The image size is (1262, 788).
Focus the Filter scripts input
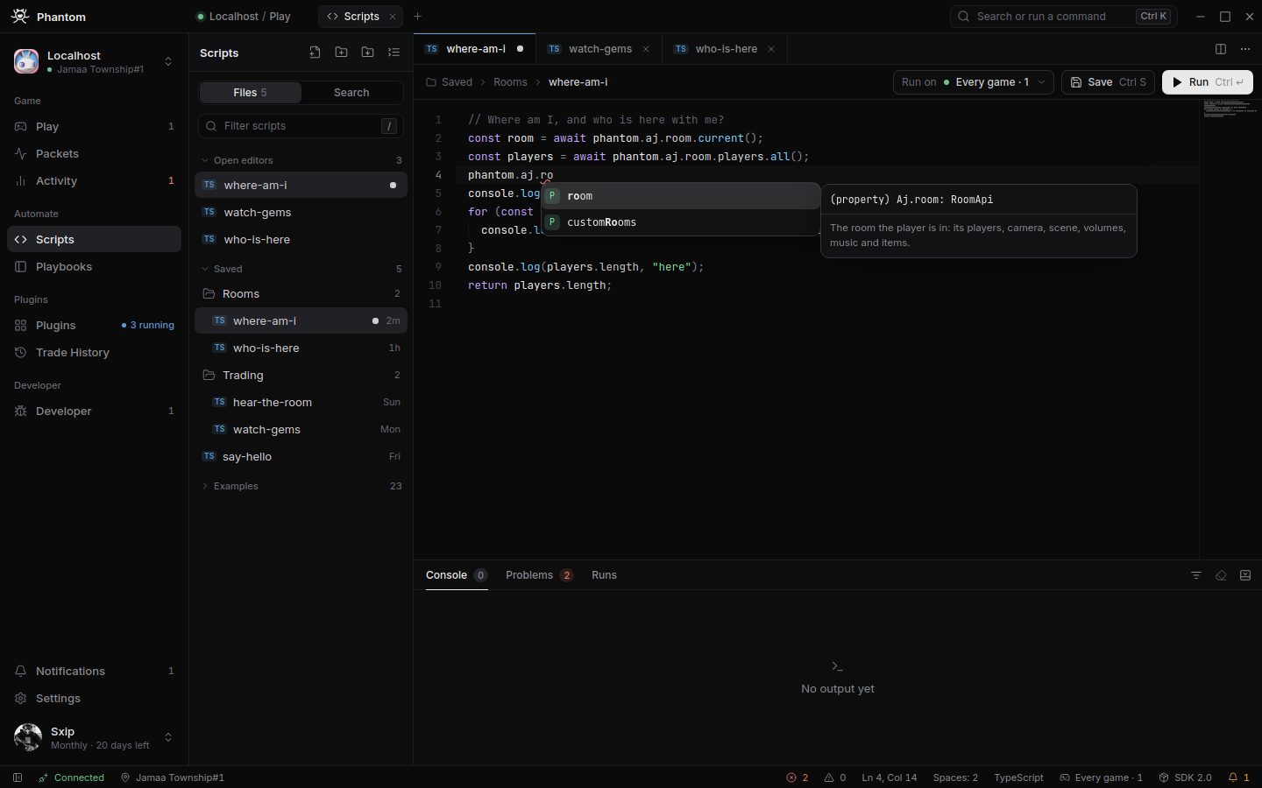tap(301, 126)
